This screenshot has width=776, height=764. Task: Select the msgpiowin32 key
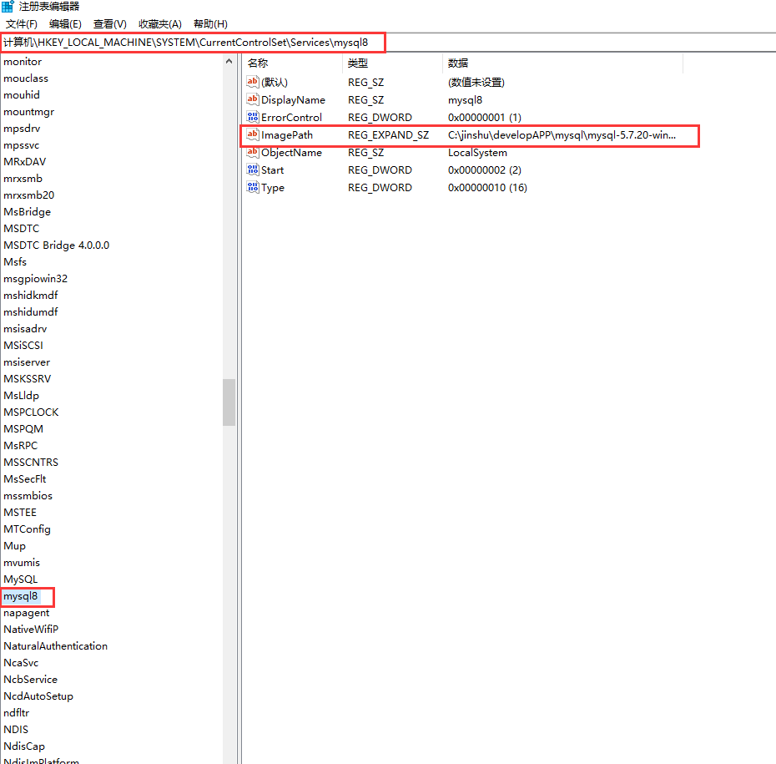(36, 279)
